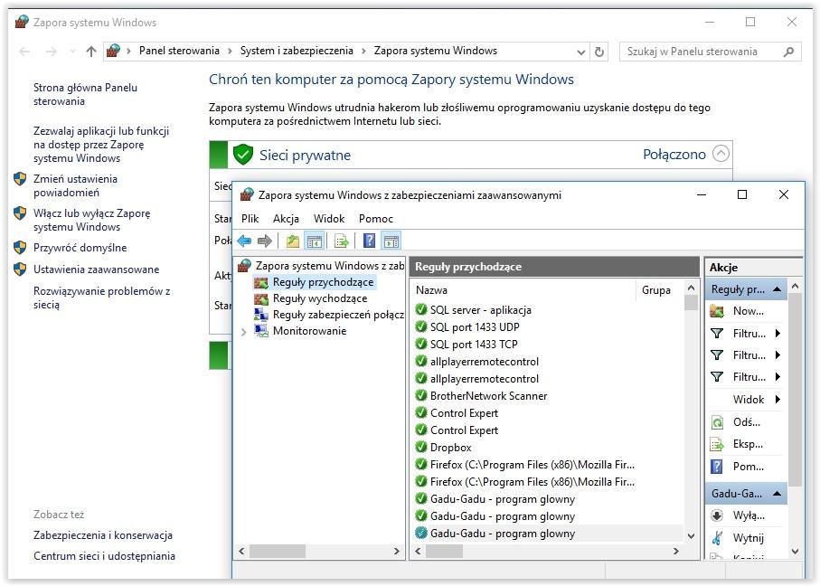
Task: Click the Panel sterowania breadcrumb
Action: click(x=179, y=51)
